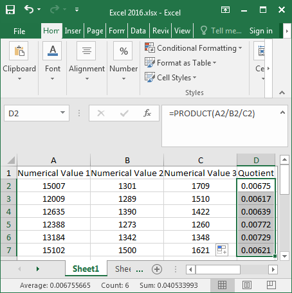Open the Formulas tab
The image size is (292, 293).
117,31
